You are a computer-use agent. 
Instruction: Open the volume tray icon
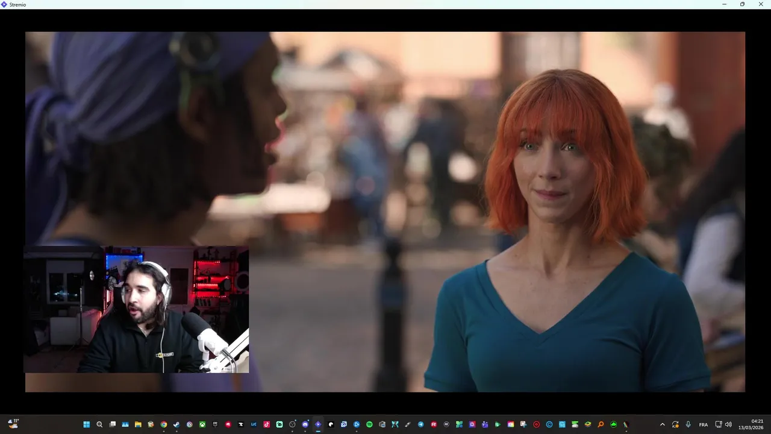[728, 424]
